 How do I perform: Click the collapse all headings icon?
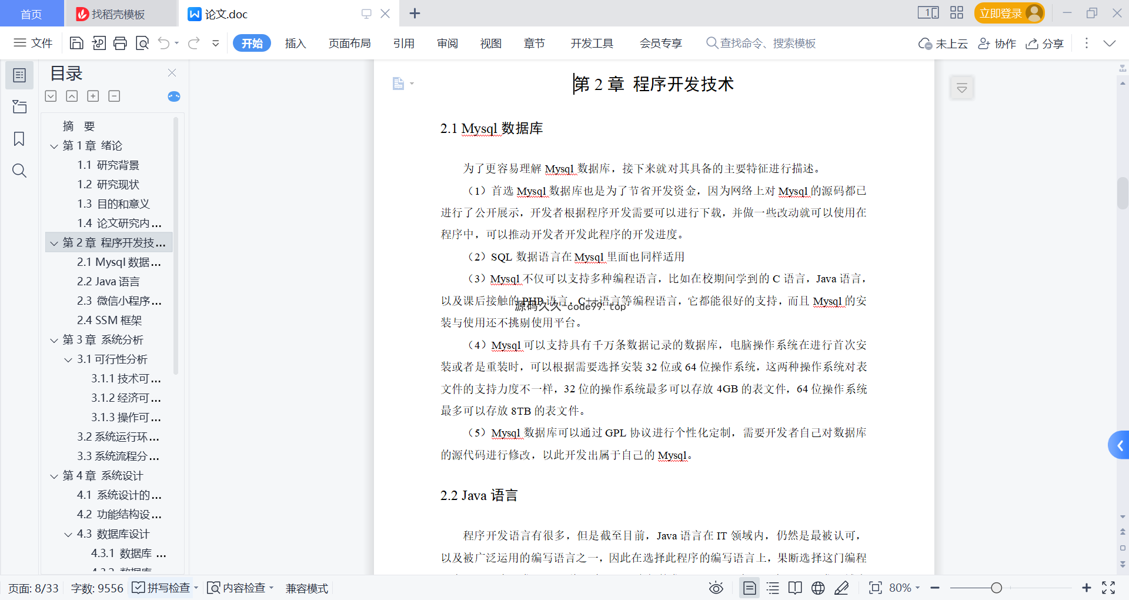point(72,96)
